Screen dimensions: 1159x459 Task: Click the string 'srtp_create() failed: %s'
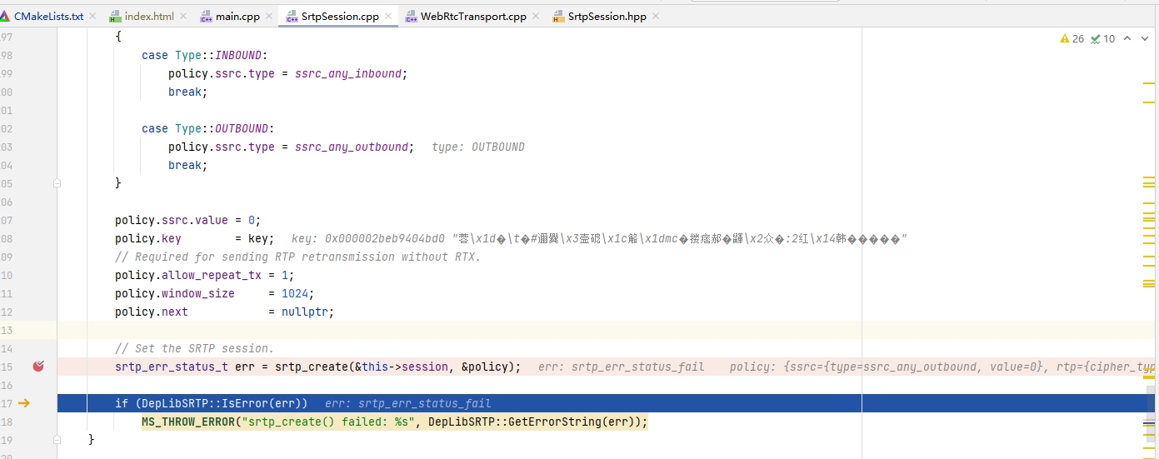328,422
